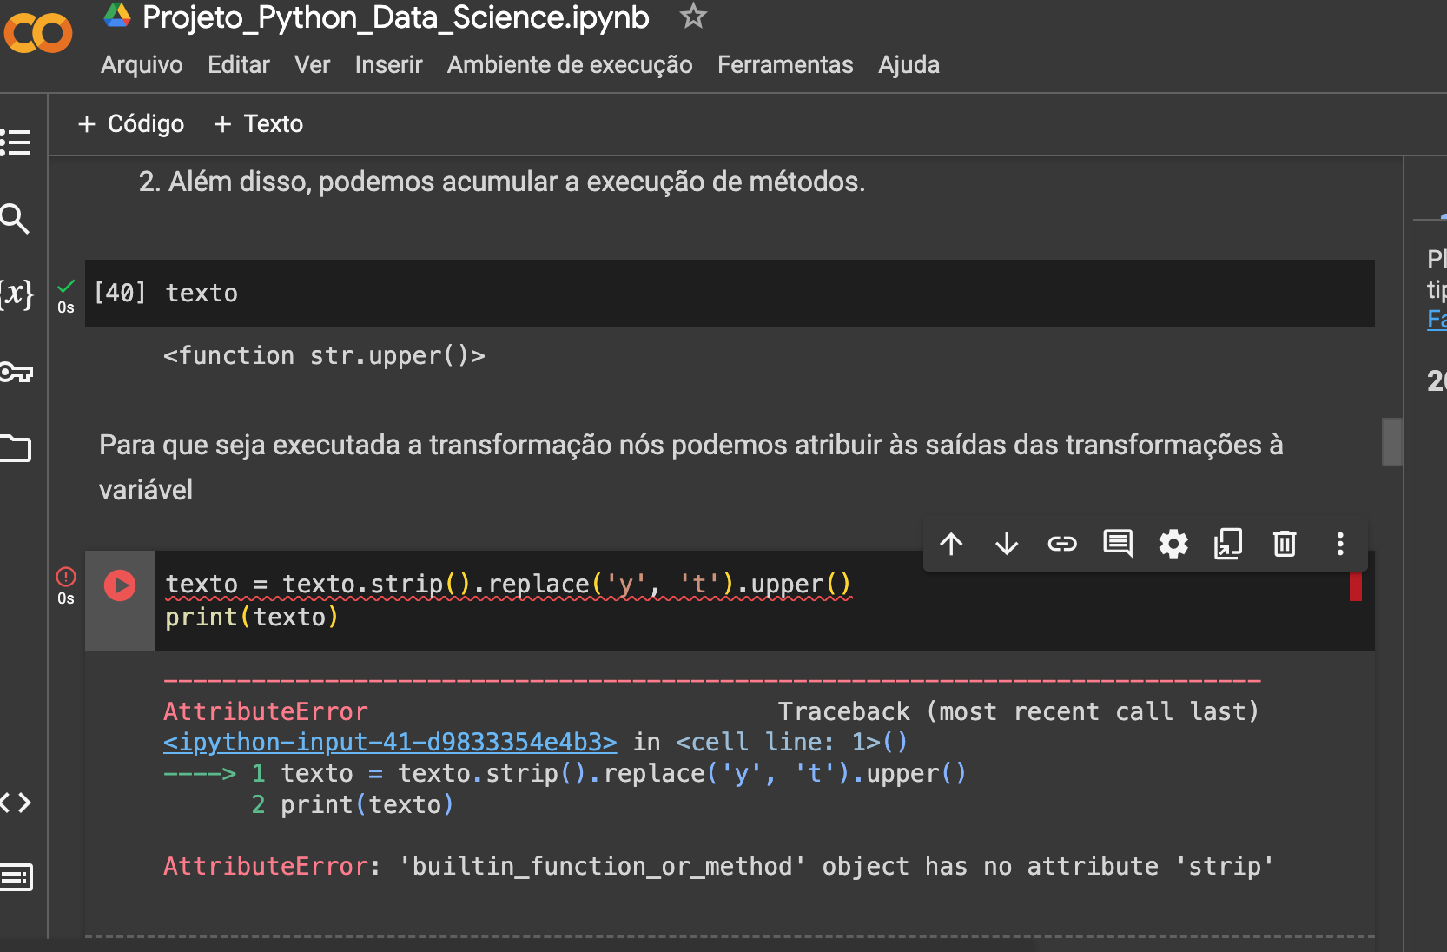Click the 'Traceback (most recent call last)' text
1447x952 pixels.
[x=1018, y=712]
